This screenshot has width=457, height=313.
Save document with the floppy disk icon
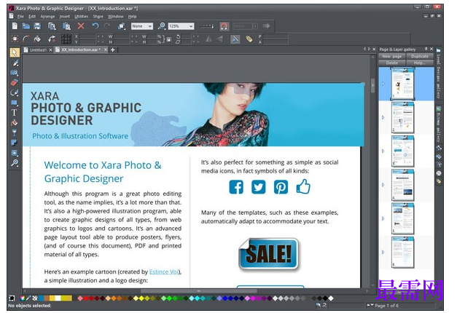point(37,26)
